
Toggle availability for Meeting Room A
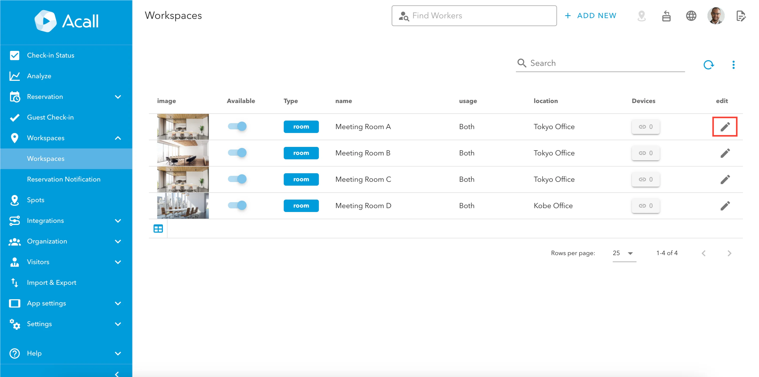click(237, 126)
